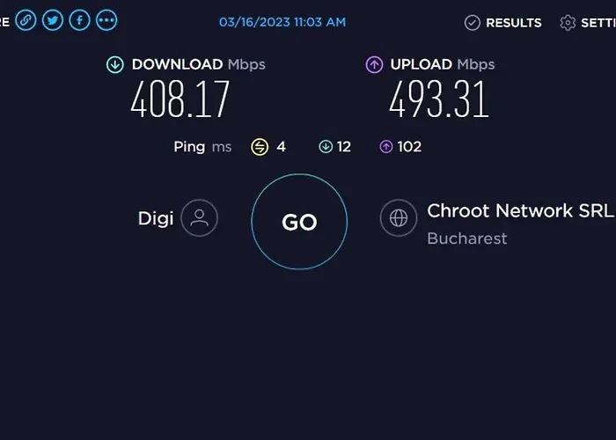Click the Bucharest server location text

coord(467,238)
